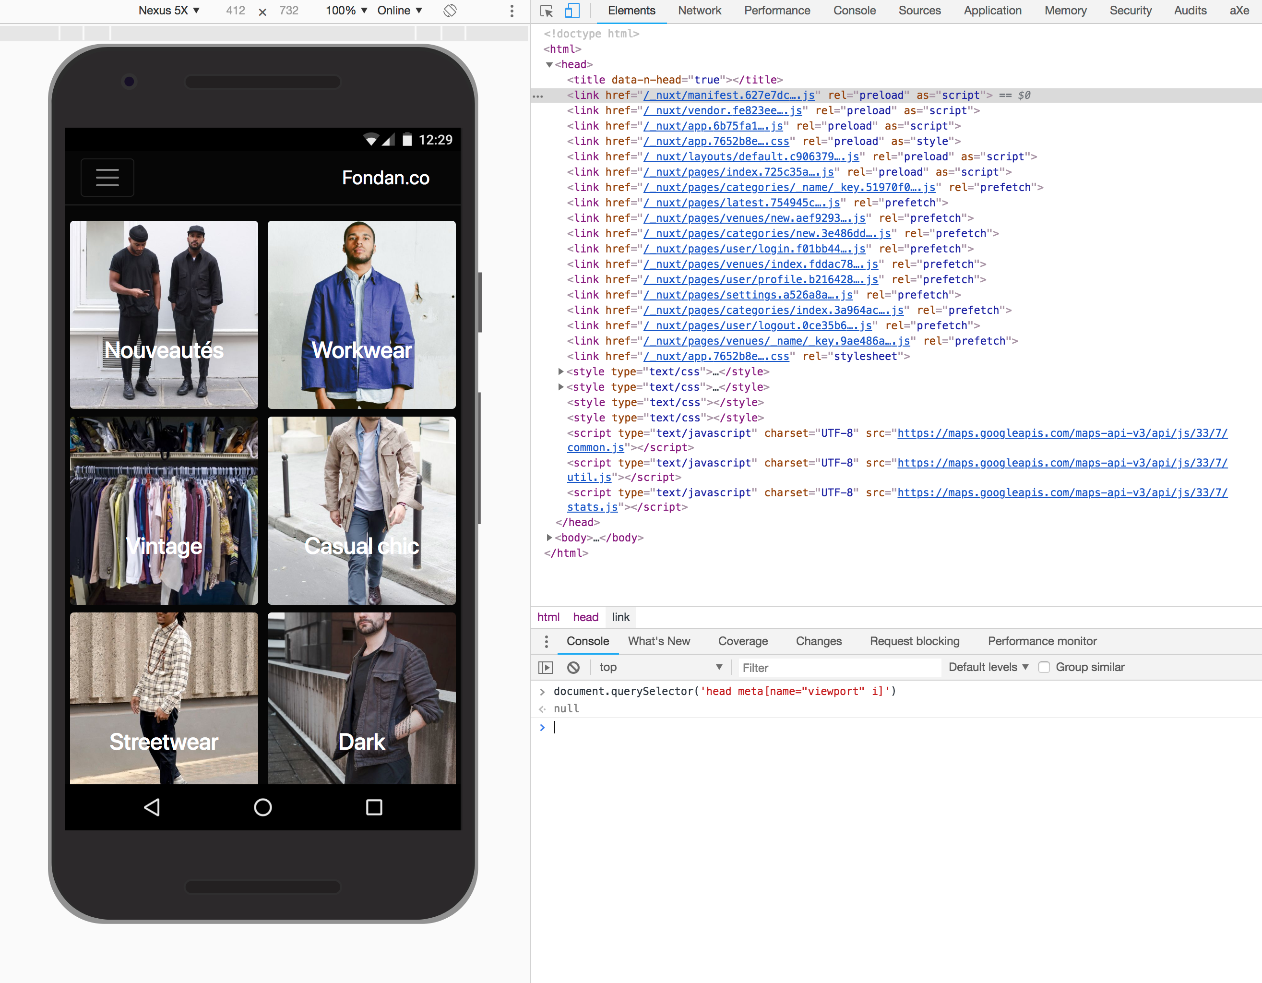The image size is (1262, 983).
Task: Tap the hamburger menu in Fondan.co
Action: click(107, 178)
